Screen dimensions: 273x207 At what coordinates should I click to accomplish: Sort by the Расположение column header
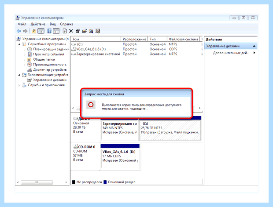point(134,39)
